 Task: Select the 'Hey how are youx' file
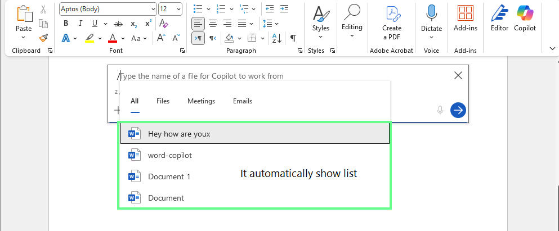point(255,134)
